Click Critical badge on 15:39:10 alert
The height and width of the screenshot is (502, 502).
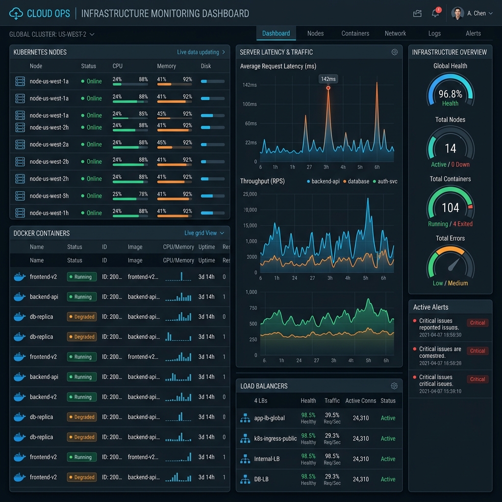[x=477, y=379]
